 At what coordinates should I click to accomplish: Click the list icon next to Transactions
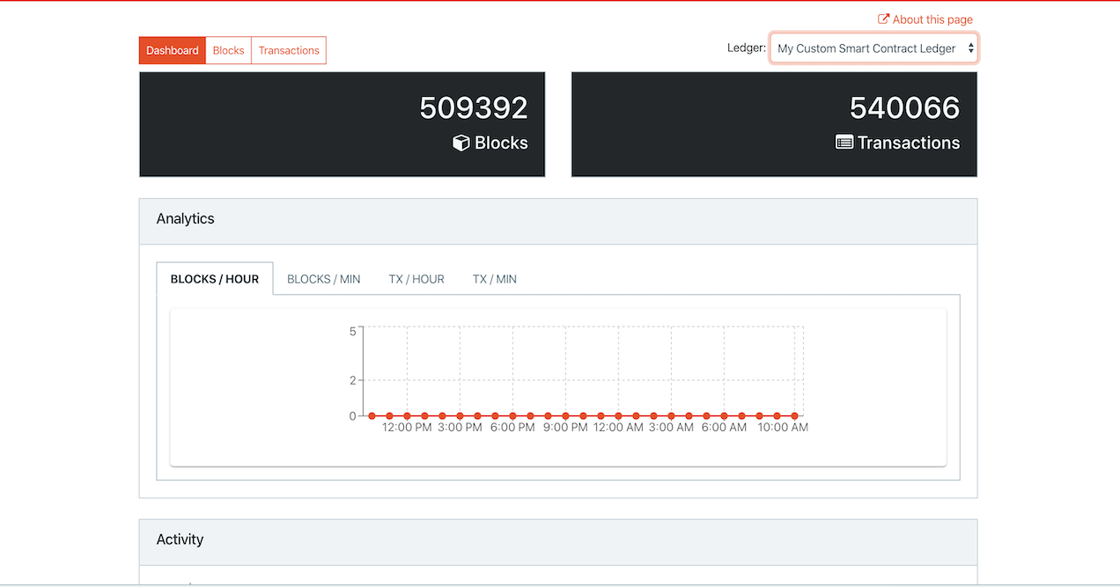(x=844, y=142)
